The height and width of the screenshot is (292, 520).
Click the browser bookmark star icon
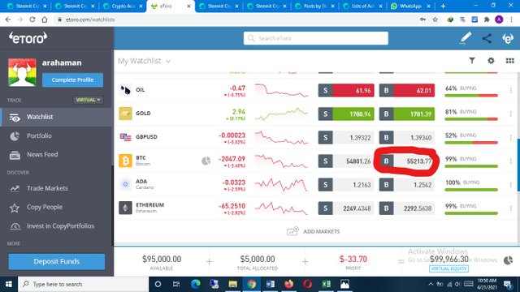(435, 19)
